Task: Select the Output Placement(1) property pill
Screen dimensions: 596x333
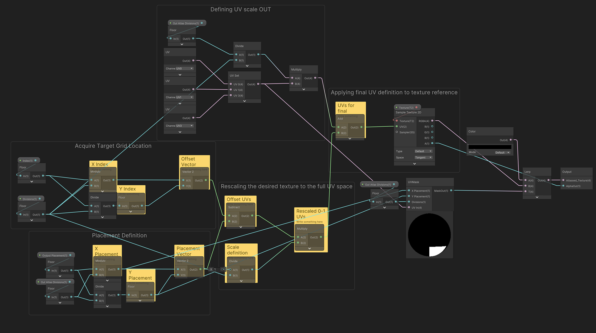Action: [56, 255]
